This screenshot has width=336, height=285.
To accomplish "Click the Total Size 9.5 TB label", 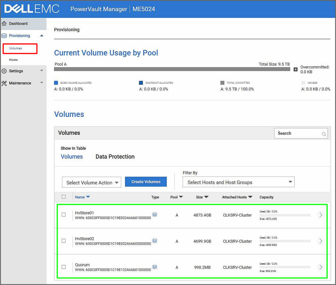I will (x=274, y=64).
